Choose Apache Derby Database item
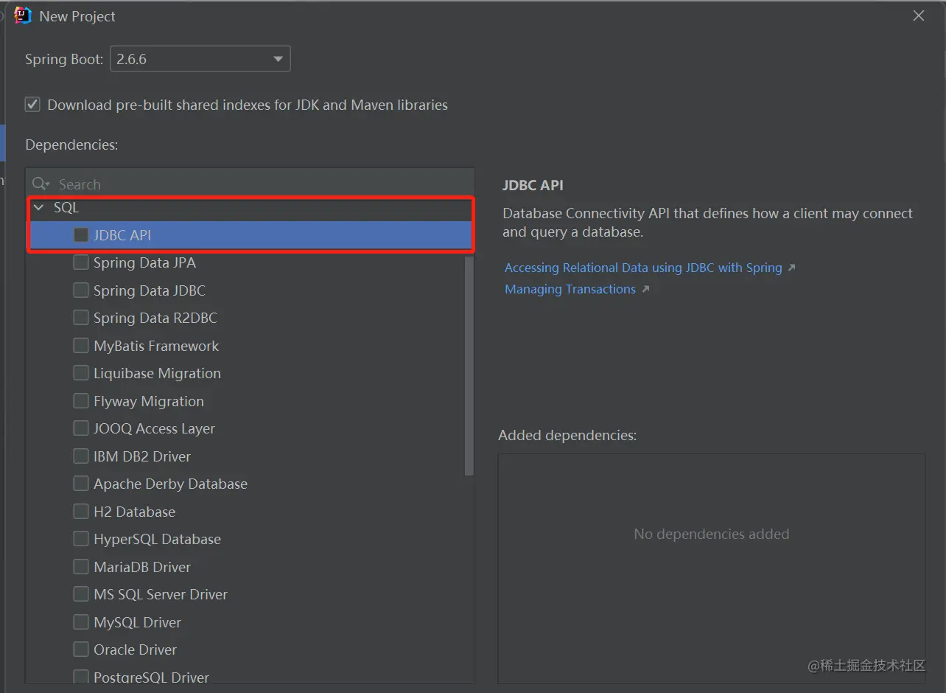 [x=170, y=484]
